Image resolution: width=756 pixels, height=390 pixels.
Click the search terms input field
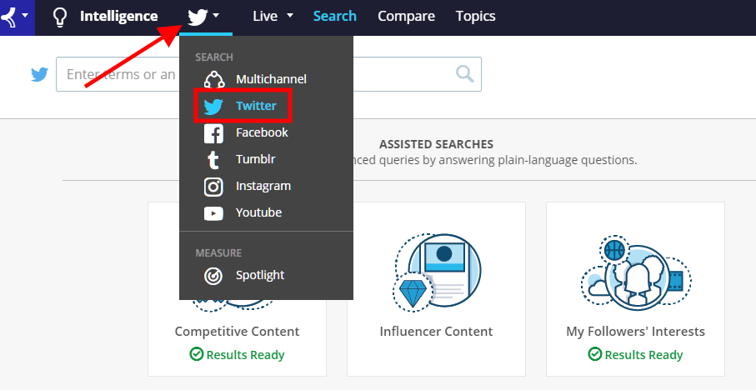268,74
